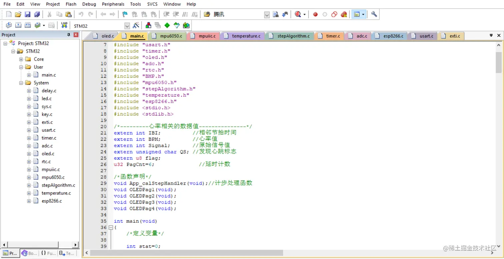Switch to the mpu6050.c editor tab
The height and width of the screenshot is (259, 504).
167,36
